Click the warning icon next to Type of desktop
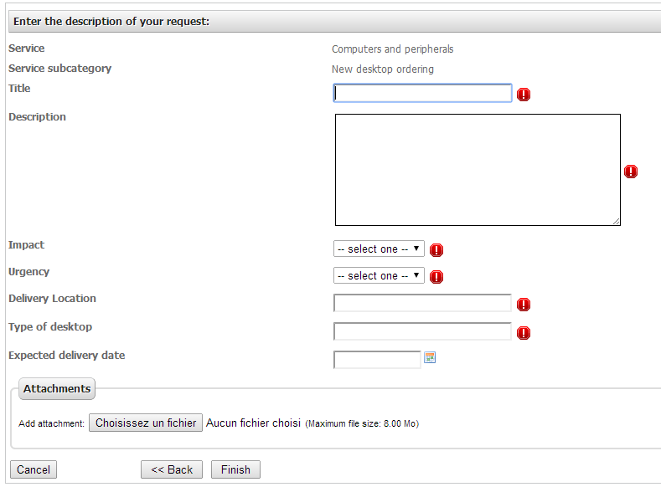661x487 pixels. [524, 333]
